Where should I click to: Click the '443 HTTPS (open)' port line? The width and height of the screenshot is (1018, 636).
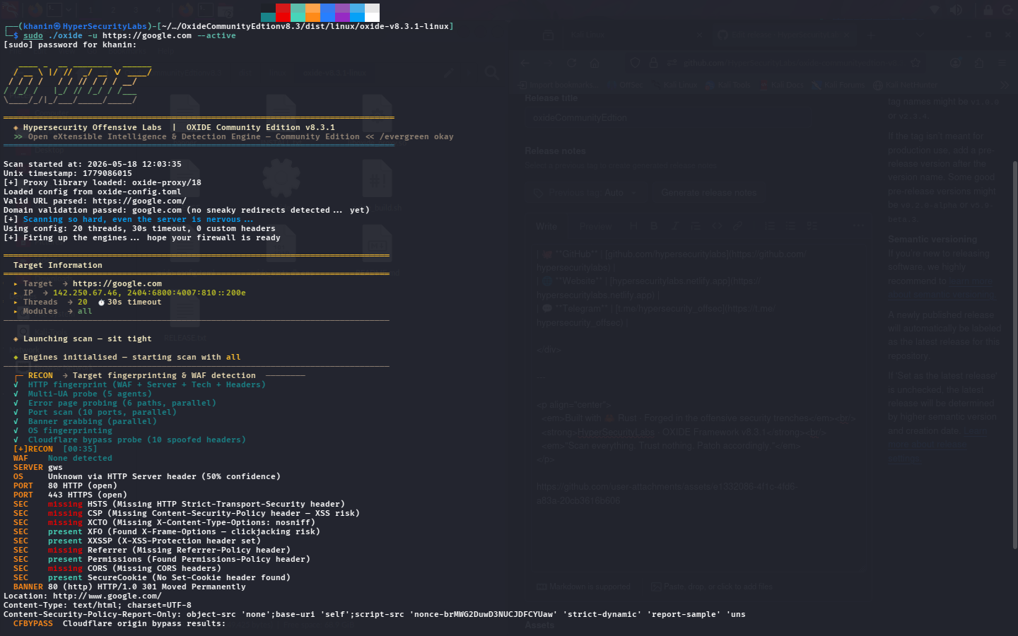88,495
